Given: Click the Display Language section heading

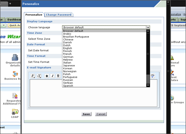Looking at the screenshot, I should 40,22.
